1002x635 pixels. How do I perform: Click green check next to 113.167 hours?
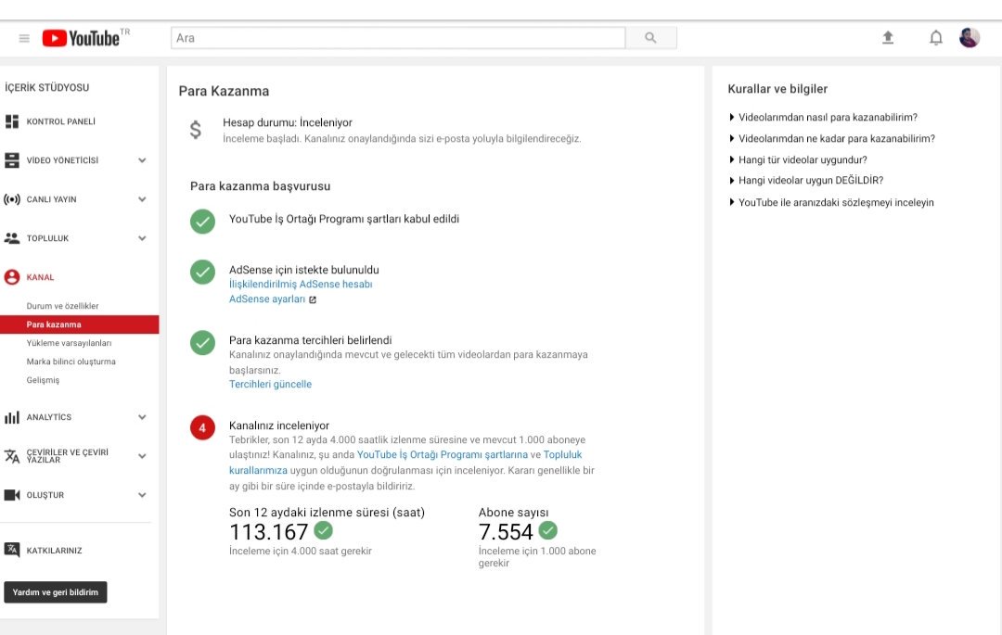tap(324, 529)
